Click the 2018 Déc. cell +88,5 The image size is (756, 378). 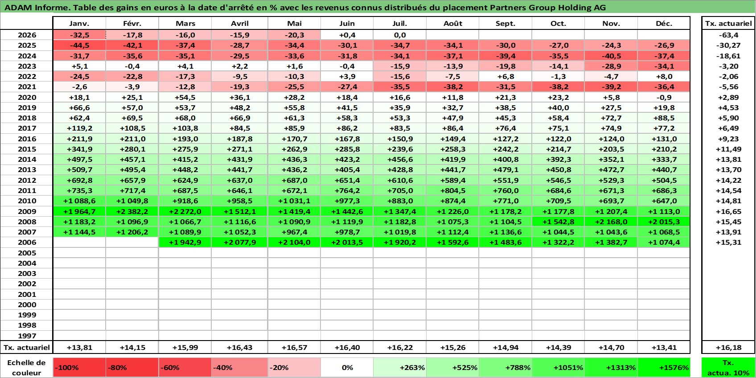click(664, 118)
